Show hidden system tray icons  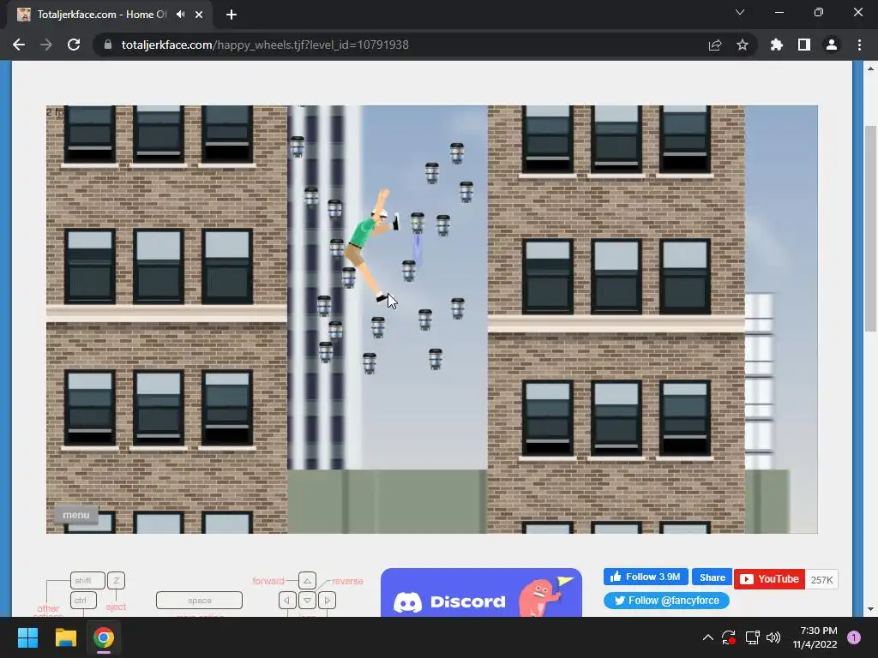pos(707,637)
